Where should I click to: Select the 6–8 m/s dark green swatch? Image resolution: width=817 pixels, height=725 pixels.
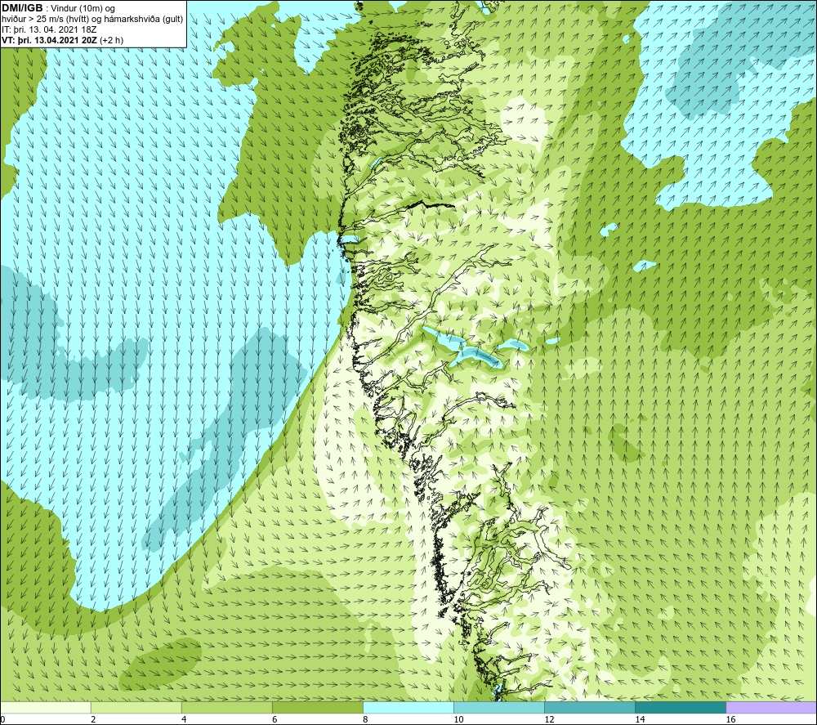coord(318,707)
